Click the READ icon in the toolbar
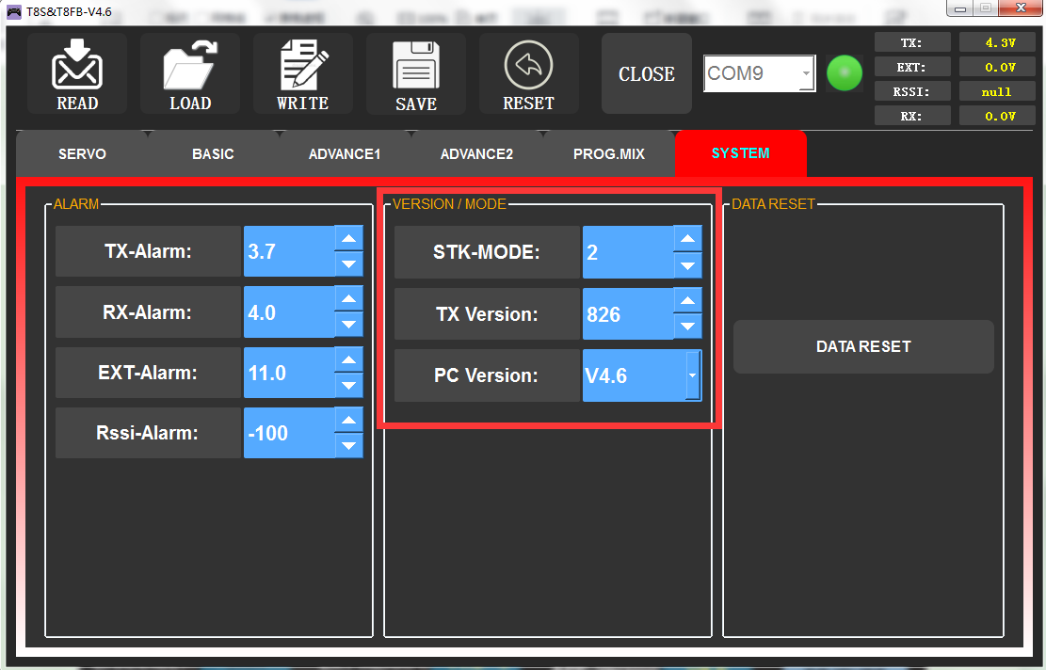The image size is (1046, 670). pyautogui.click(x=76, y=66)
